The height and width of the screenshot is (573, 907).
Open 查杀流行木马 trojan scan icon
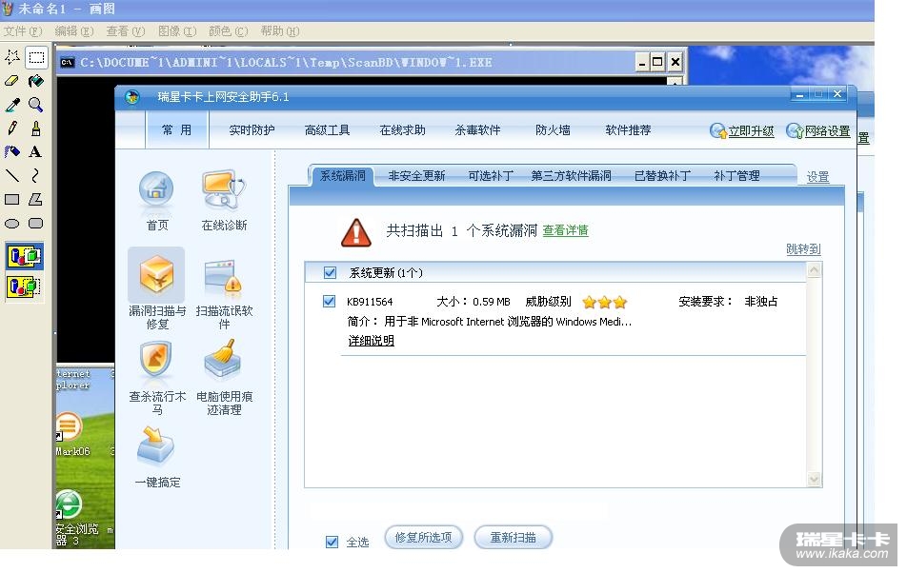[157, 378]
